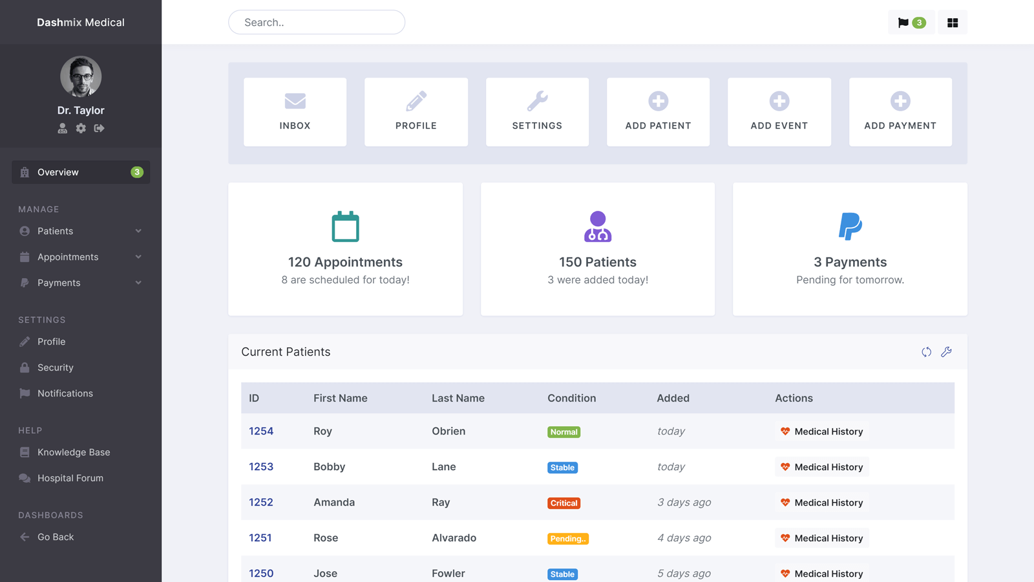
Task: Click the wrench icon in Current Patients
Action: click(x=946, y=352)
